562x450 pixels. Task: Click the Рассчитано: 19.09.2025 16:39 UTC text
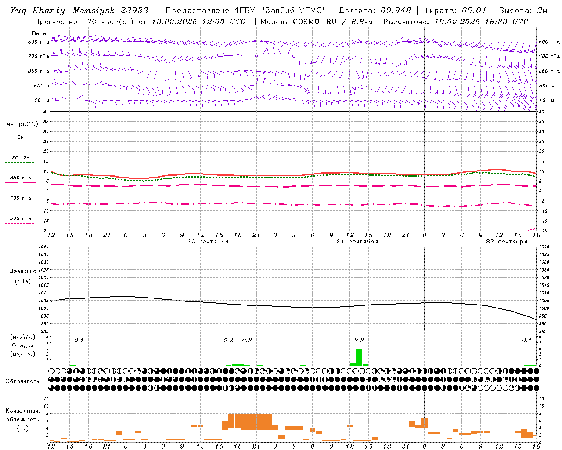click(x=456, y=22)
